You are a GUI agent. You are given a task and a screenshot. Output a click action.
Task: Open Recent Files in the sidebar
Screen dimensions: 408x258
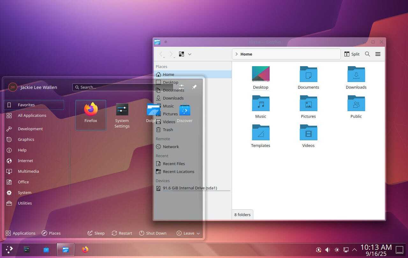coord(174,164)
